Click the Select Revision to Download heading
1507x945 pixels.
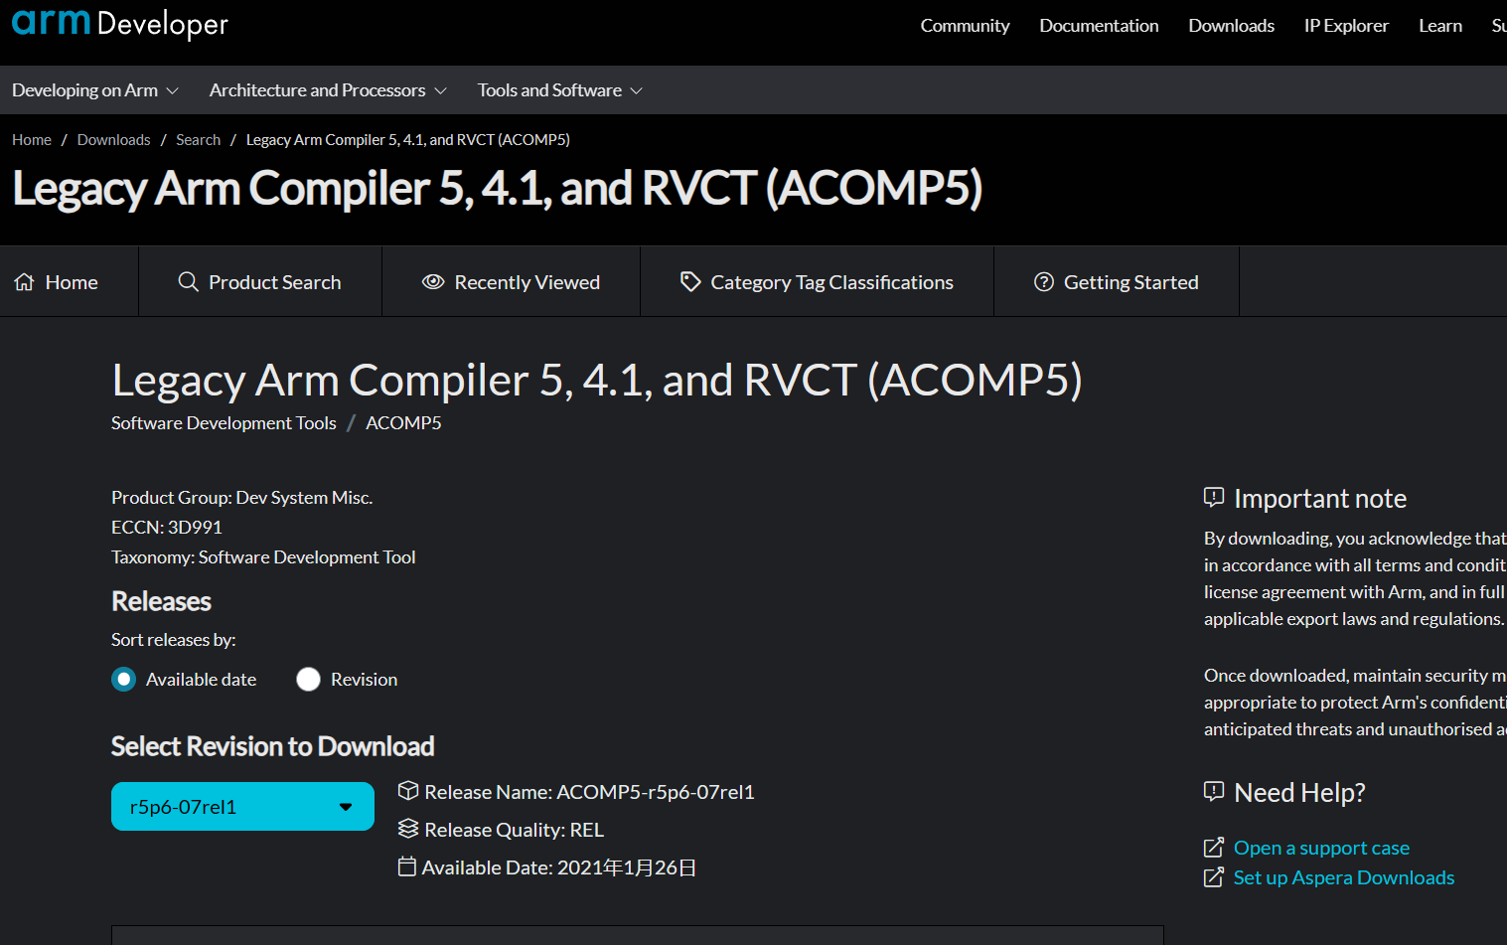point(273,746)
